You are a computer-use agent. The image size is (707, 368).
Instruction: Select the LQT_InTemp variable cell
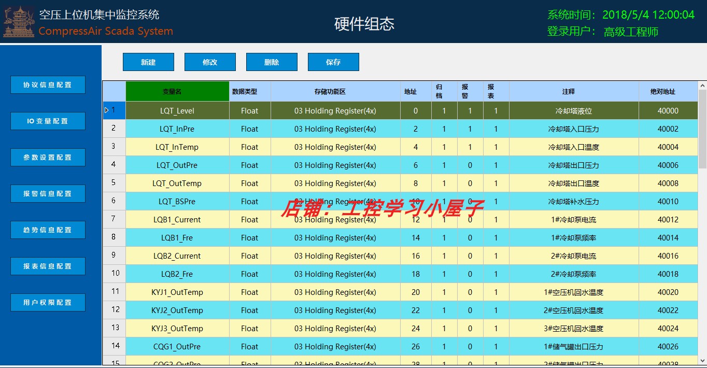(x=177, y=147)
